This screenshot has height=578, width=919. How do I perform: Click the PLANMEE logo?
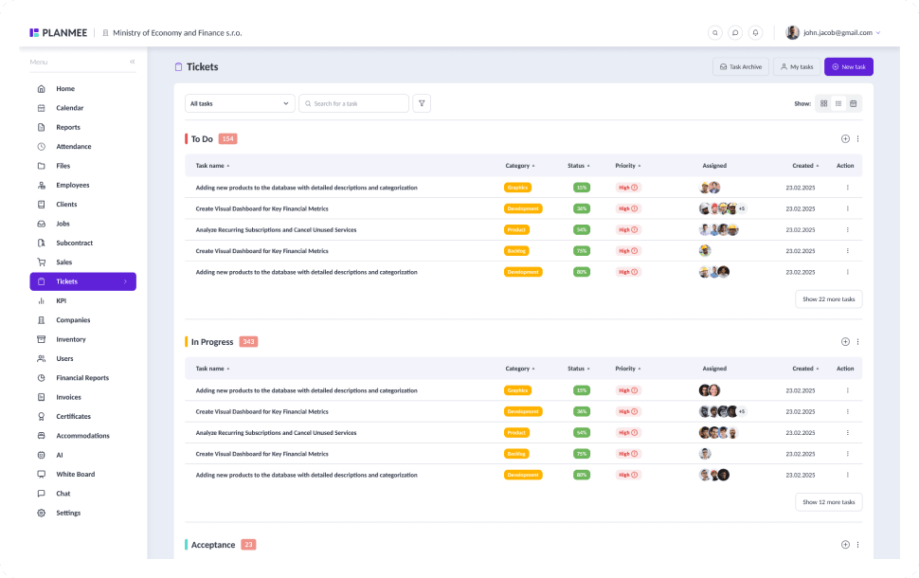click(58, 33)
